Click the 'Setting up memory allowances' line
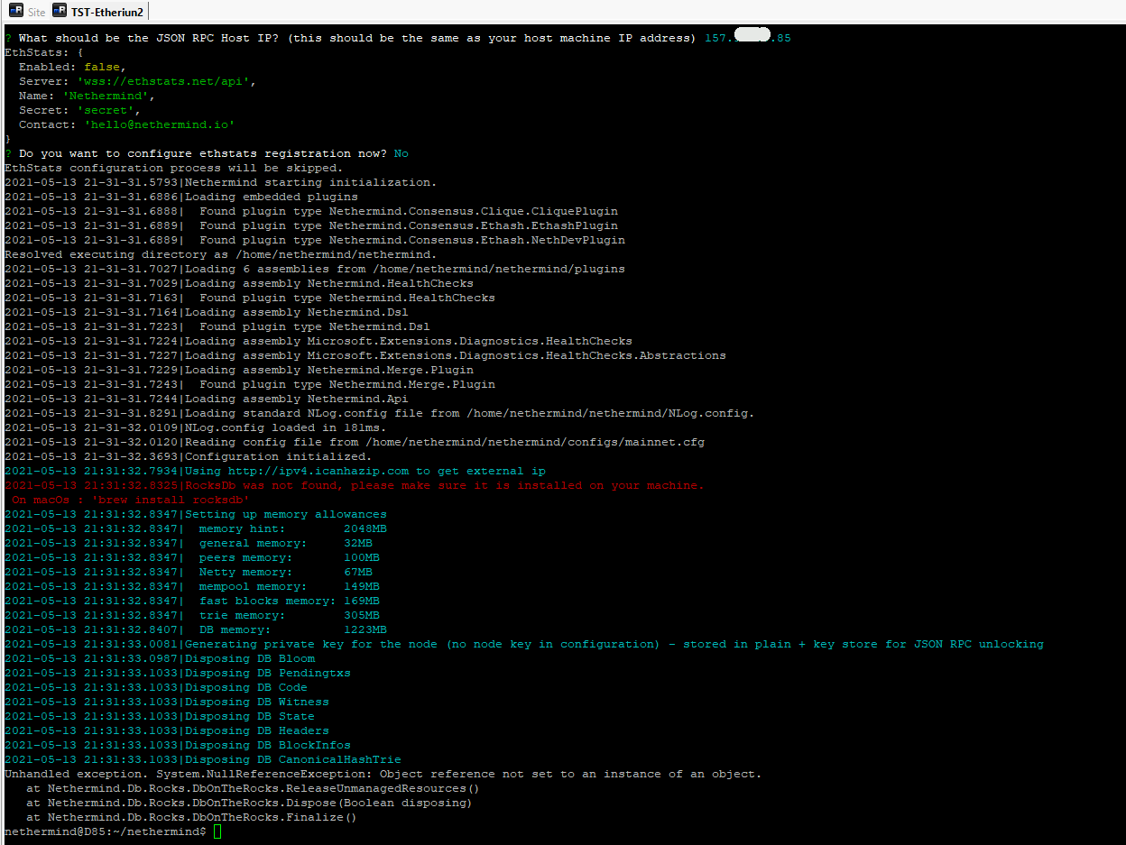 click(x=196, y=514)
